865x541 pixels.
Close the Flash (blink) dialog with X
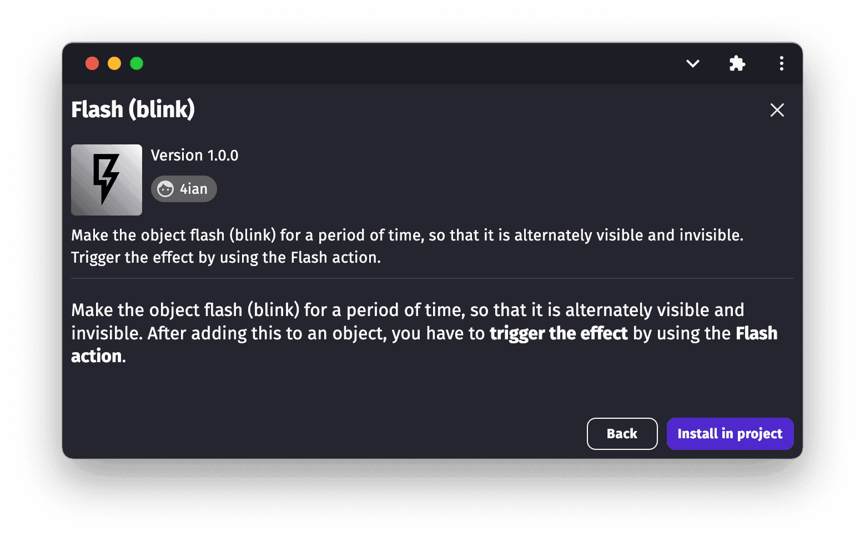coord(777,110)
